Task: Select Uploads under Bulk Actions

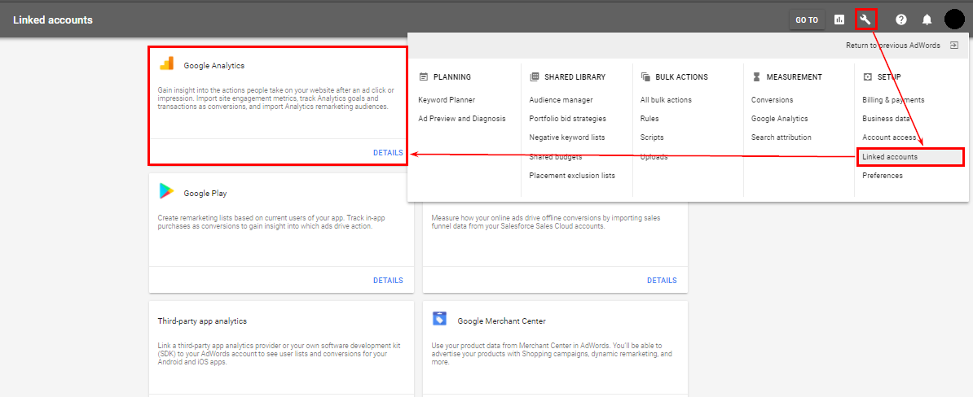Action: point(654,157)
